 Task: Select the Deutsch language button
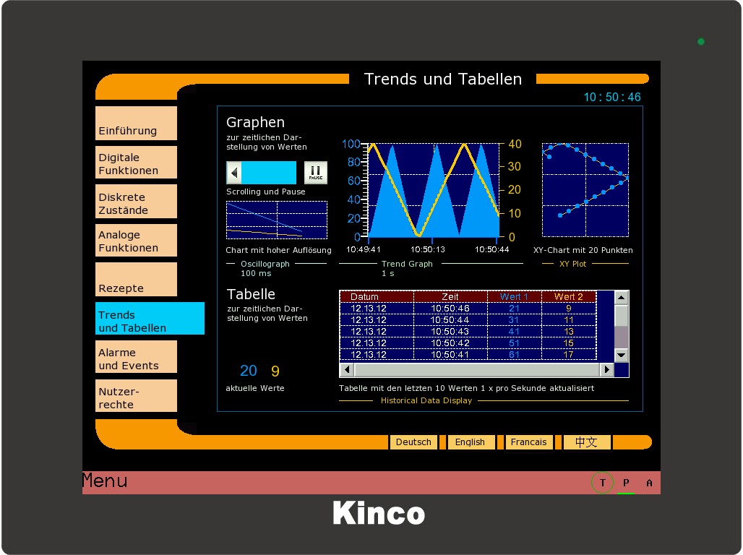[x=413, y=442]
